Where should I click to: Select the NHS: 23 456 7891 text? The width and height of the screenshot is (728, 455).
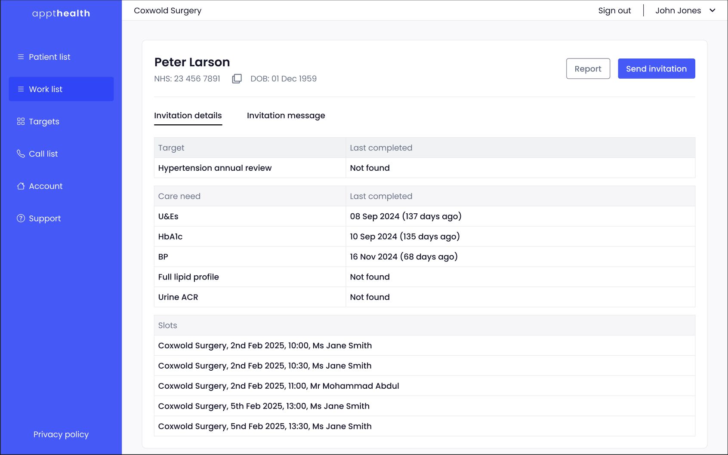click(187, 79)
